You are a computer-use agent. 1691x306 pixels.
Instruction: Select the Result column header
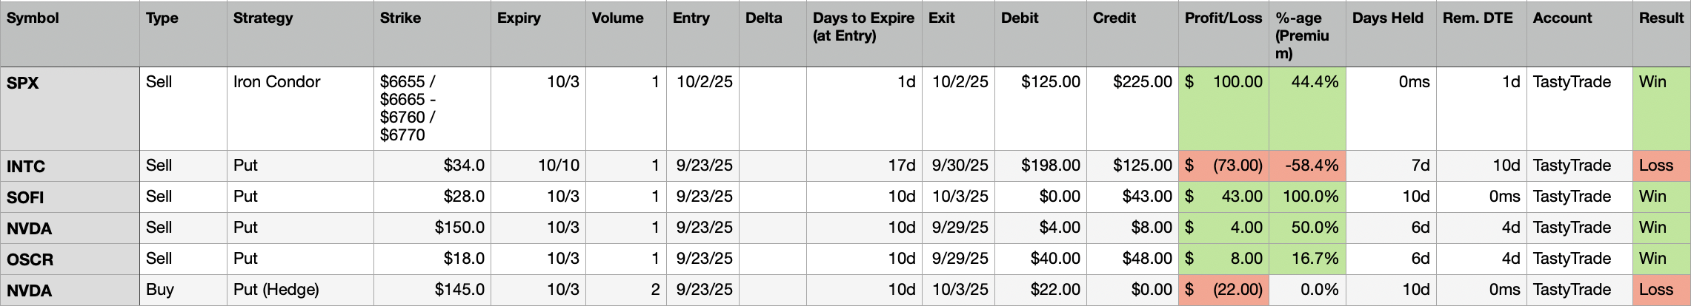1661,18
